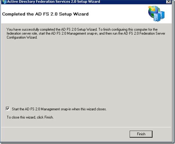Click the 'You have successfully completed' description line
The width and height of the screenshot is (175, 144).
click(x=82, y=30)
